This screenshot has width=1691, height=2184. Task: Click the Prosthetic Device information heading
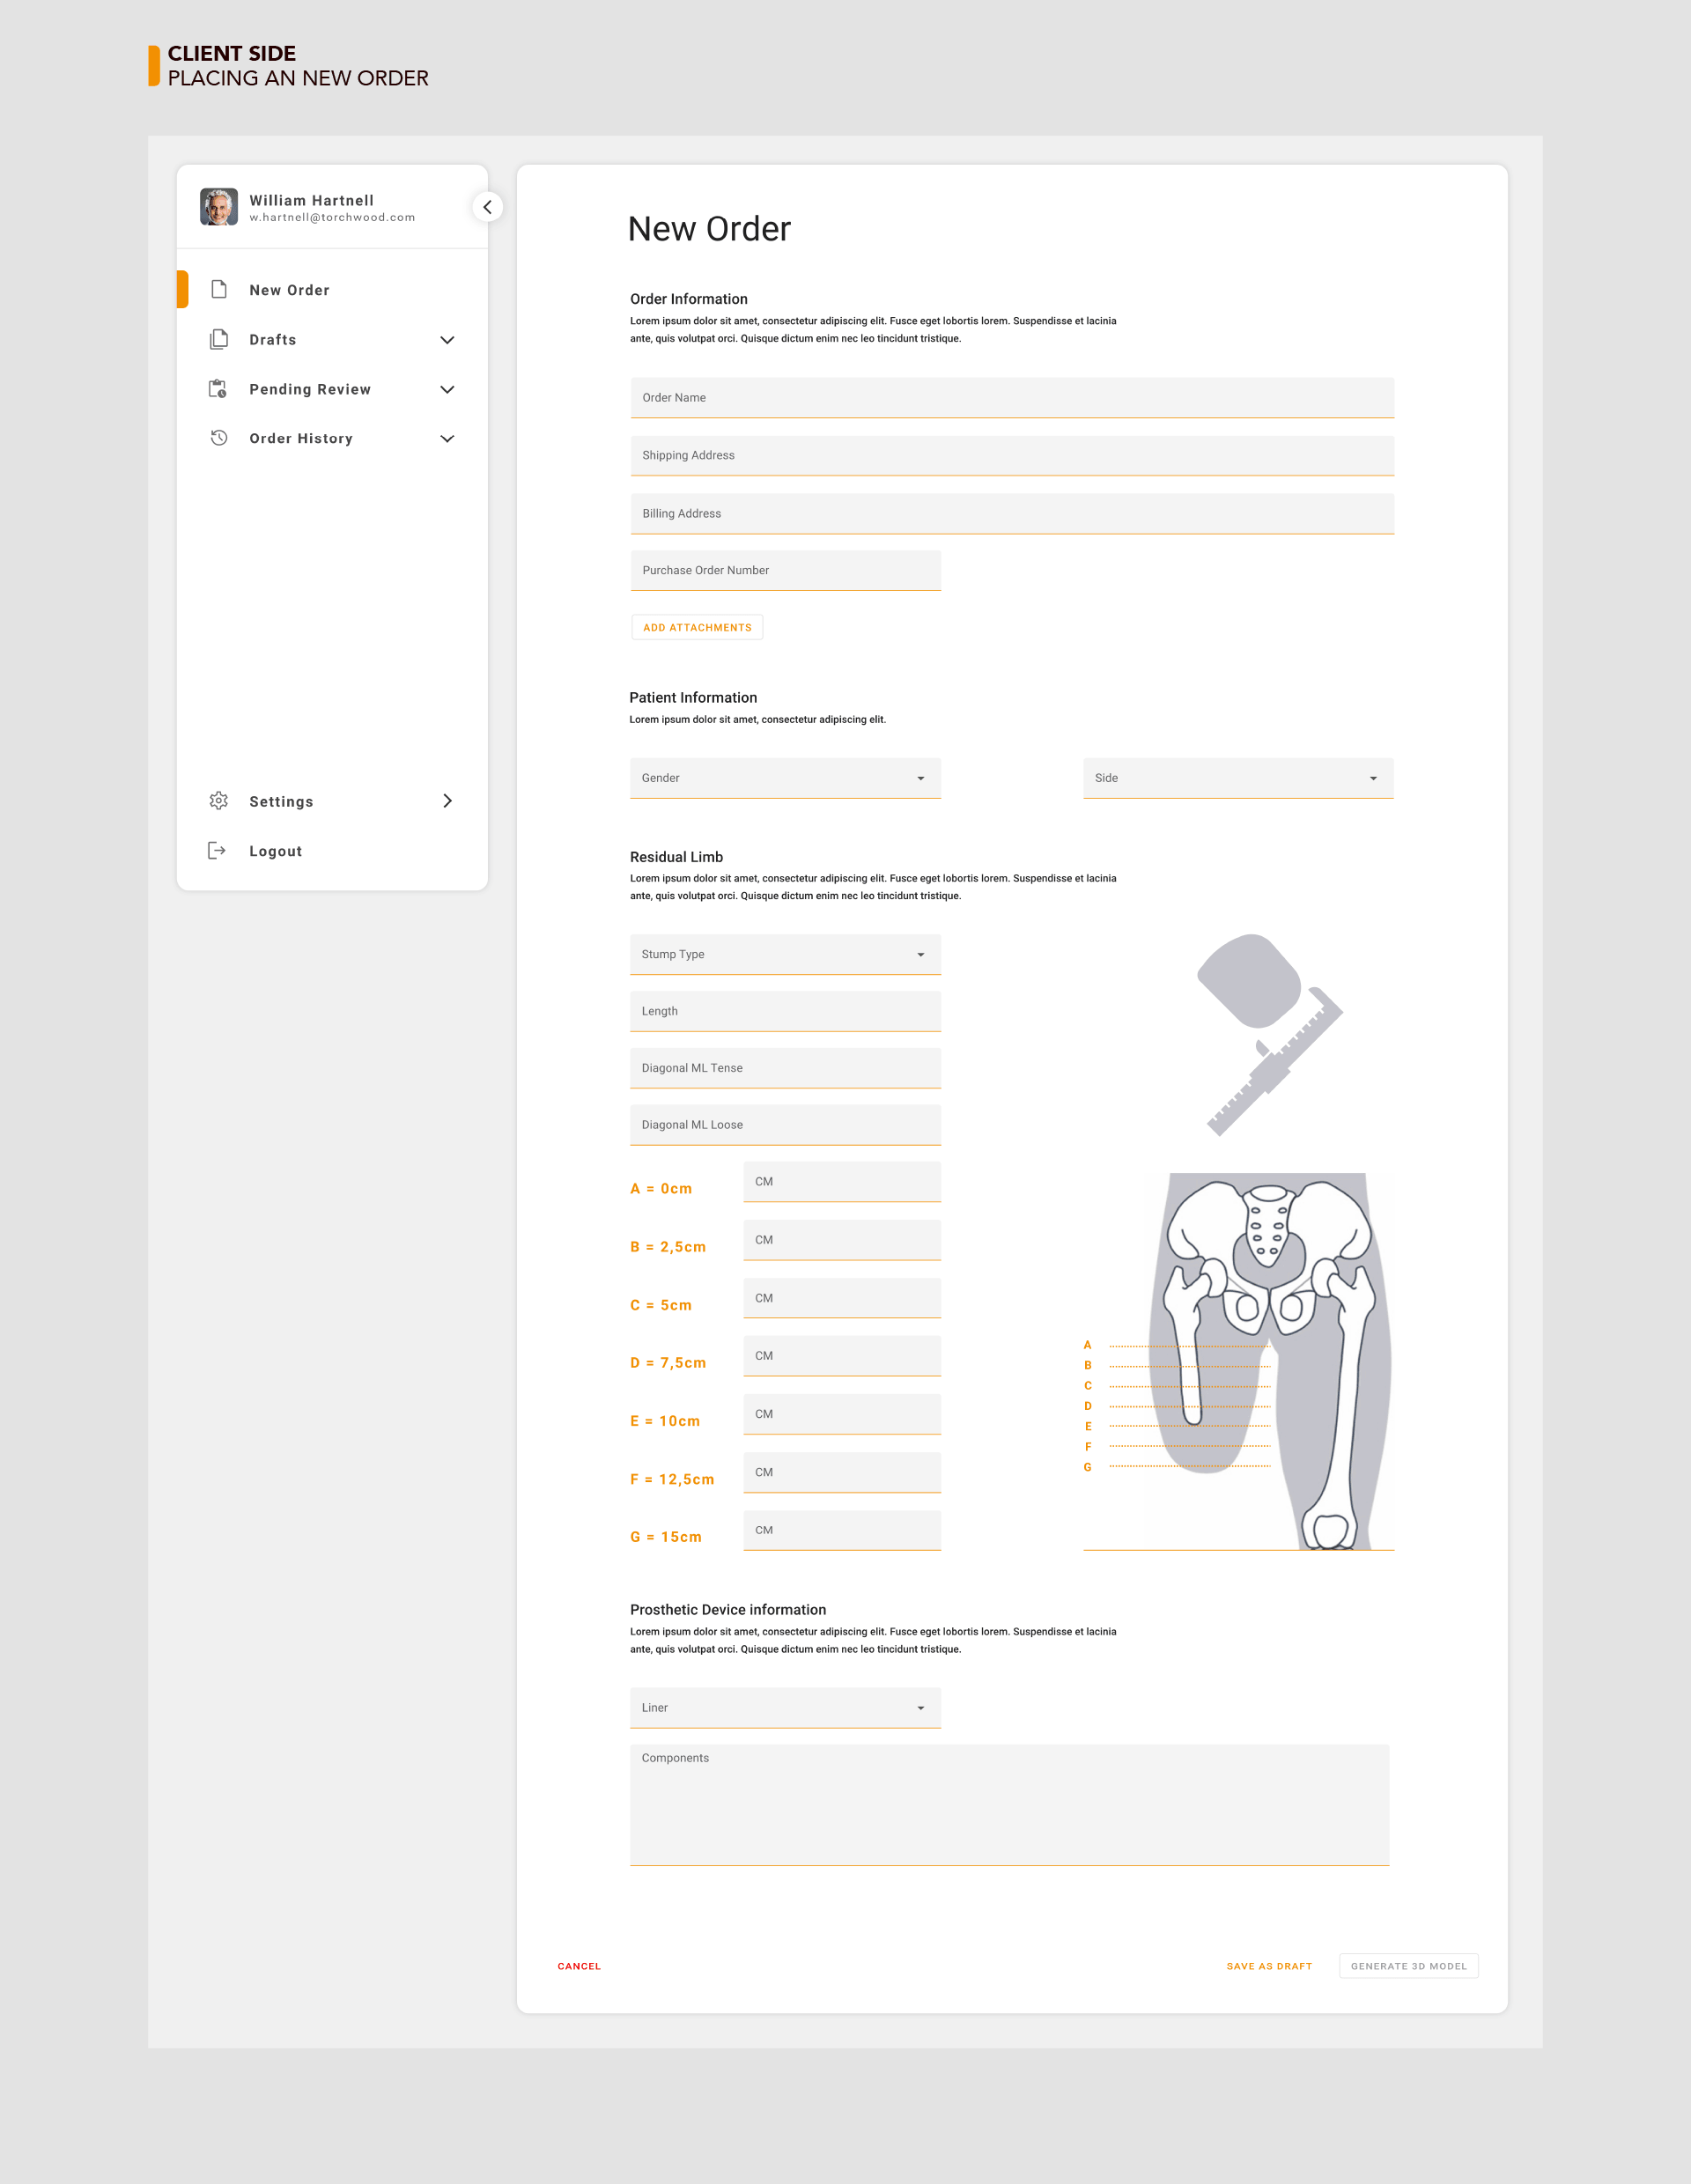(x=728, y=1609)
